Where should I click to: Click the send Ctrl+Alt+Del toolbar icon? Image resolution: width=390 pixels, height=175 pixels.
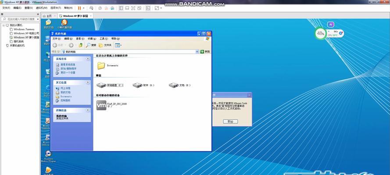92,8
